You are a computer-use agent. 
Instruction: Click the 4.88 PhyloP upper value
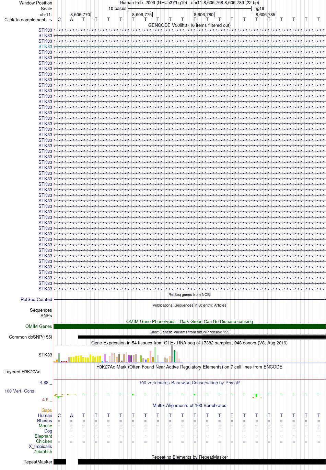click(x=44, y=382)
